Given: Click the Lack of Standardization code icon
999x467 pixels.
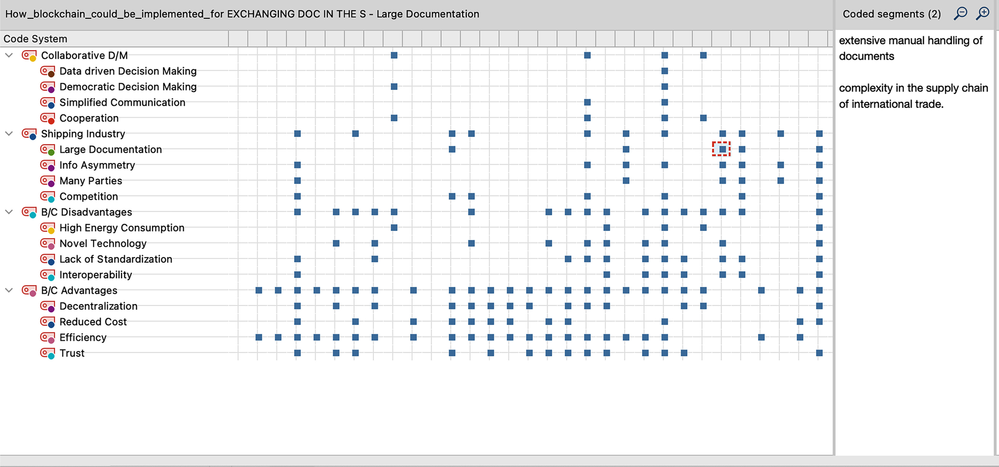Looking at the screenshot, I should click(47, 259).
